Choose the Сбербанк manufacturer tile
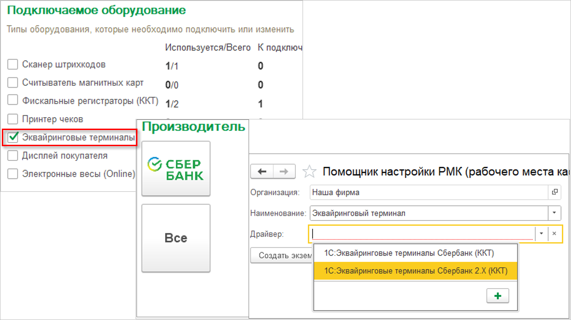Image resolution: width=571 pixels, height=320 pixels. pyautogui.click(x=176, y=169)
